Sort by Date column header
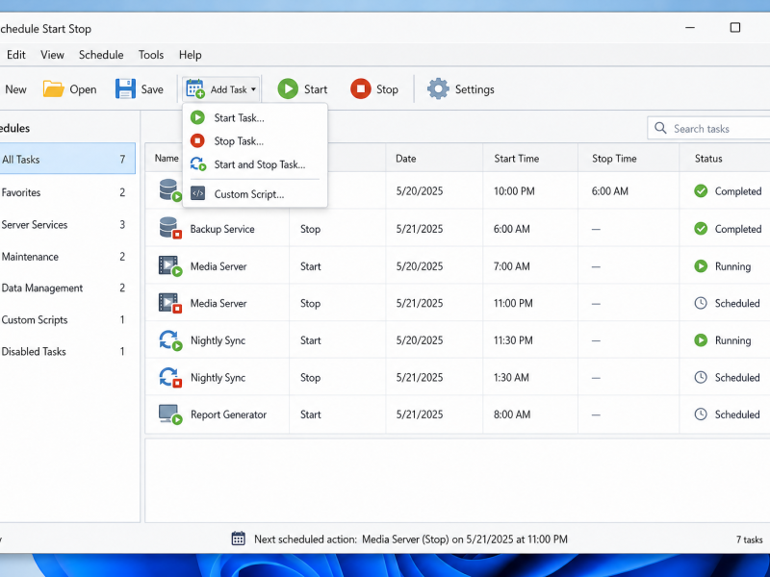The image size is (770, 577). point(405,158)
